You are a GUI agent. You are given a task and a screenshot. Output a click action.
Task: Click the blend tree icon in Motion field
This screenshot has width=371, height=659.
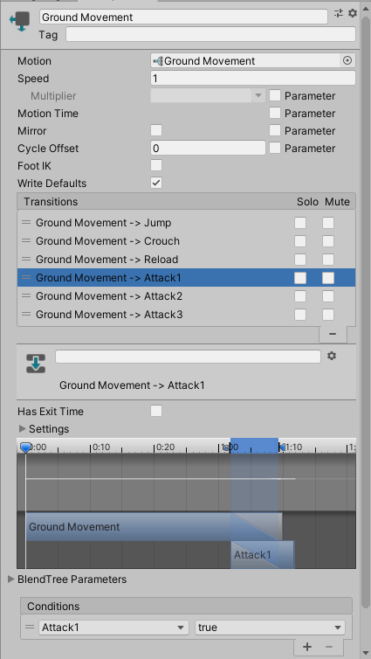(158, 61)
